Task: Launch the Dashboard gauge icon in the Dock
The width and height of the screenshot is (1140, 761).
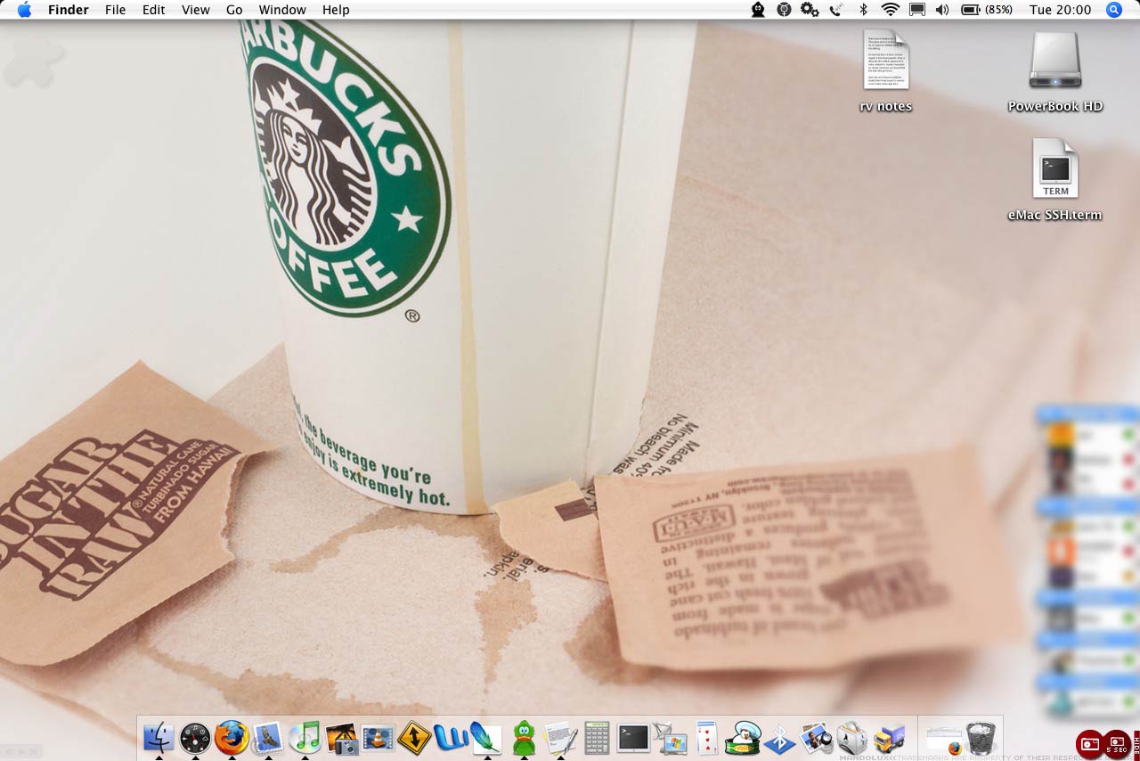Action: click(195, 738)
